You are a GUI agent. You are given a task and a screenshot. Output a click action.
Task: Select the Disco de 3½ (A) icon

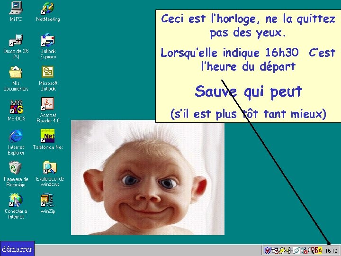tap(16, 46)
